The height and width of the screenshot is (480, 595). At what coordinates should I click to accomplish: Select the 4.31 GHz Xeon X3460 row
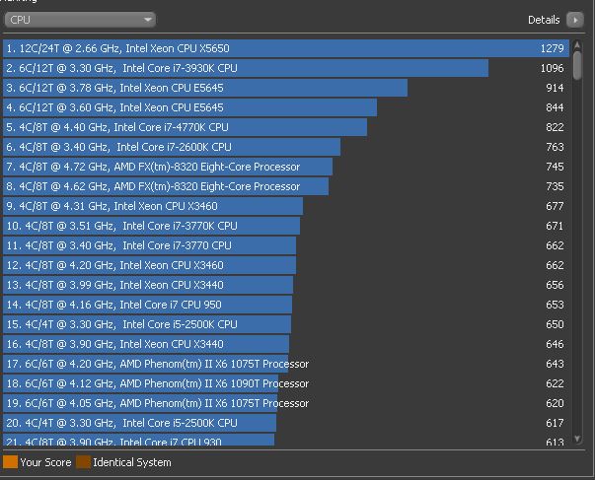click(286, 206)
